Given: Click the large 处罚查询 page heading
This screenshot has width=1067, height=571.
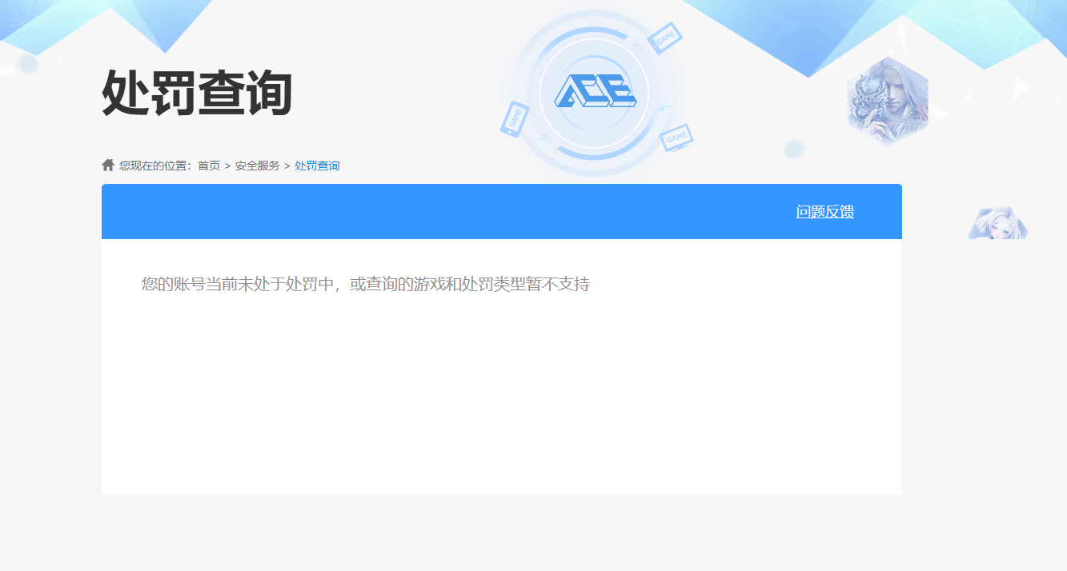Looking at the screenshot, I should 197,94.
